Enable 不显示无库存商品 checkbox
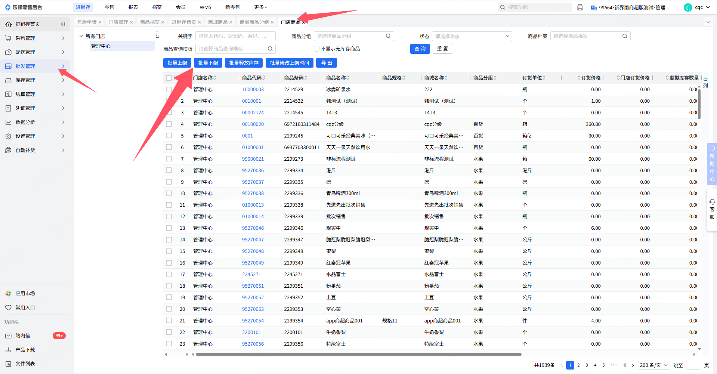This screenshot has width=717, height=374. click(317, 49)
